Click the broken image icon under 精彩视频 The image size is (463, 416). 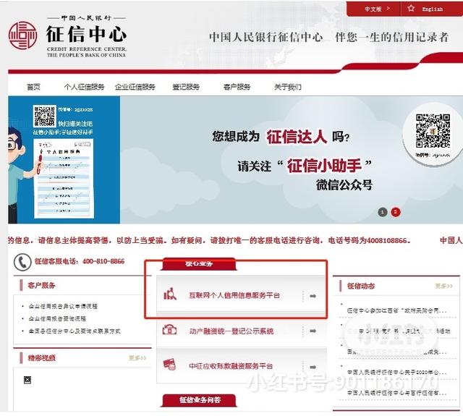click(x=27, y=379)
